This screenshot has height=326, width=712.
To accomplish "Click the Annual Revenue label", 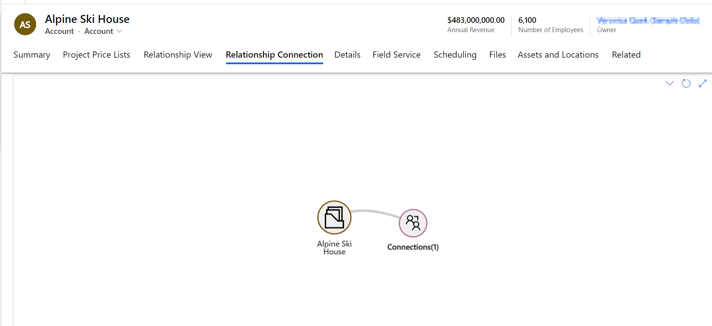I will 471,30.
